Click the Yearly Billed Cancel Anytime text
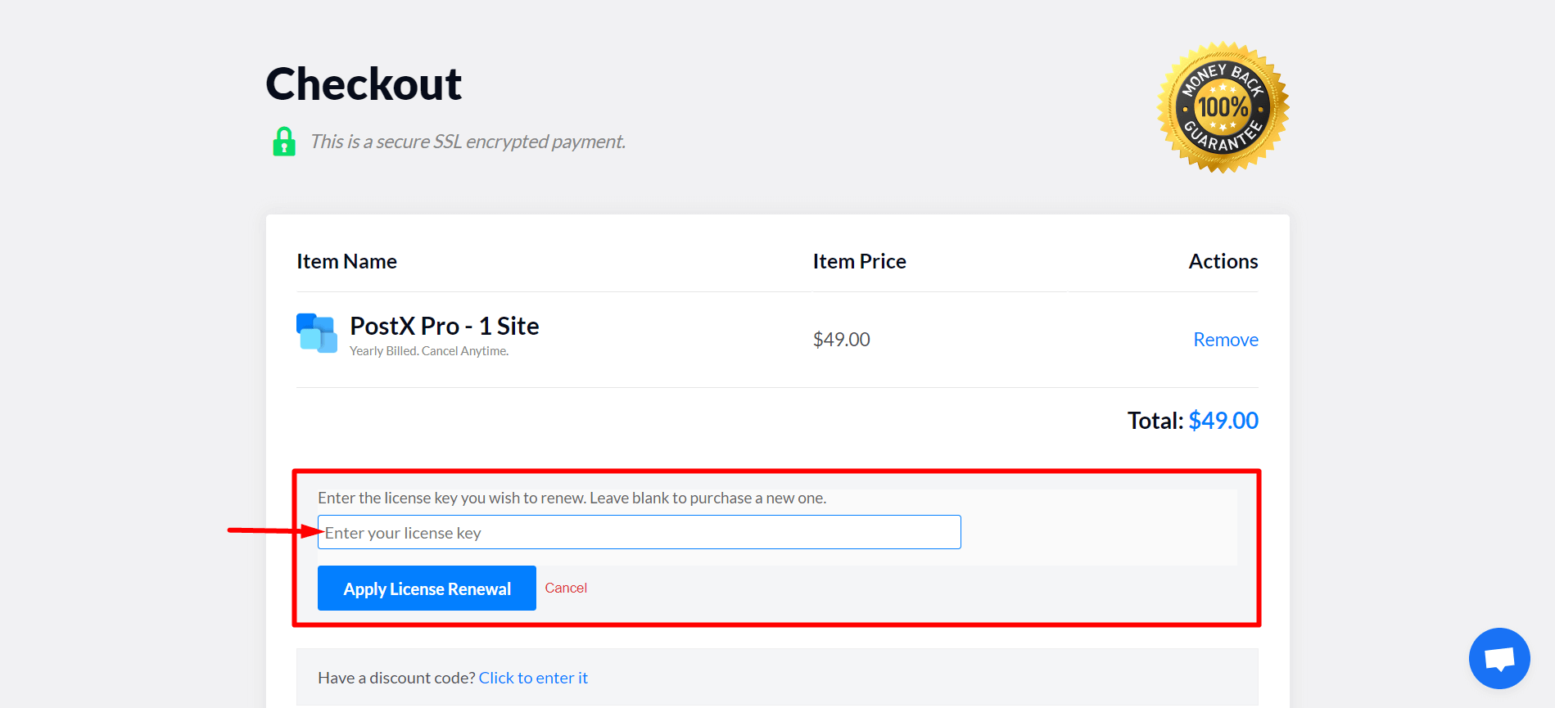1555x708 pixels. pos(428,350)
